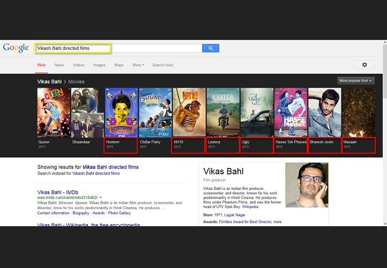This screenshot has height=268, width=387.
Task: Open the settings gear menu
Action: 364,65
